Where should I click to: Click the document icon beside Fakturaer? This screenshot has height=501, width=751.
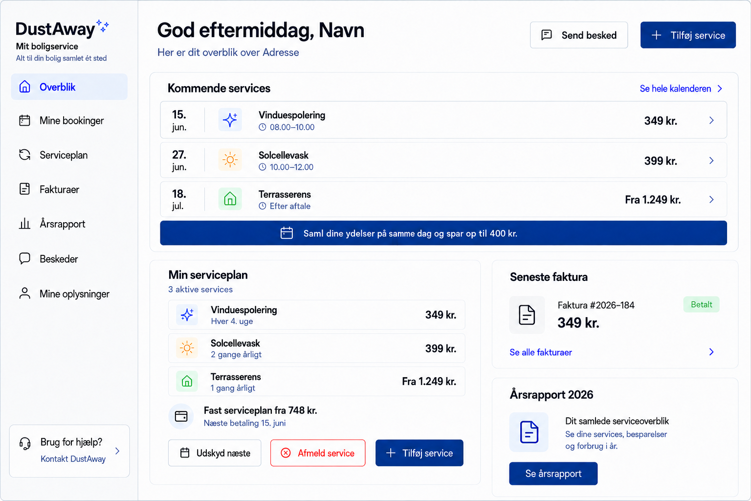(x=24, y=189)
